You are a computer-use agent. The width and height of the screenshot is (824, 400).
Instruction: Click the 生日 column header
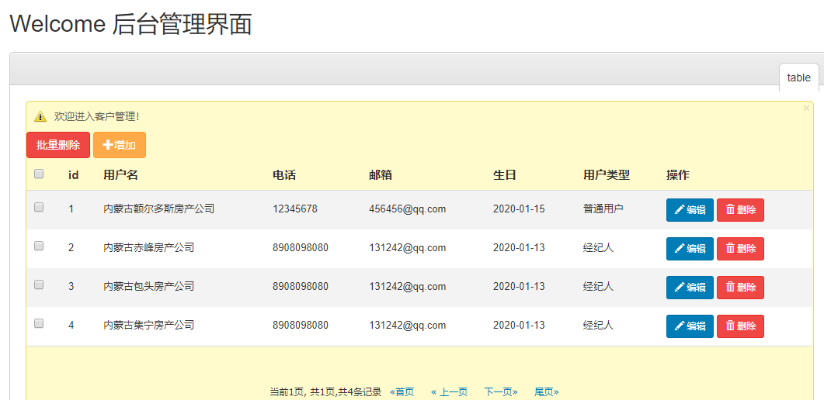click(505, 175)
